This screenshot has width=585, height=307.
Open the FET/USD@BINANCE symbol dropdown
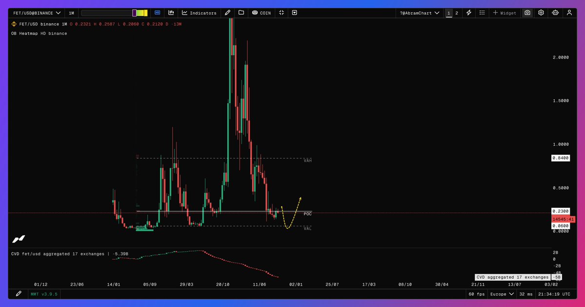coord(37,13)
